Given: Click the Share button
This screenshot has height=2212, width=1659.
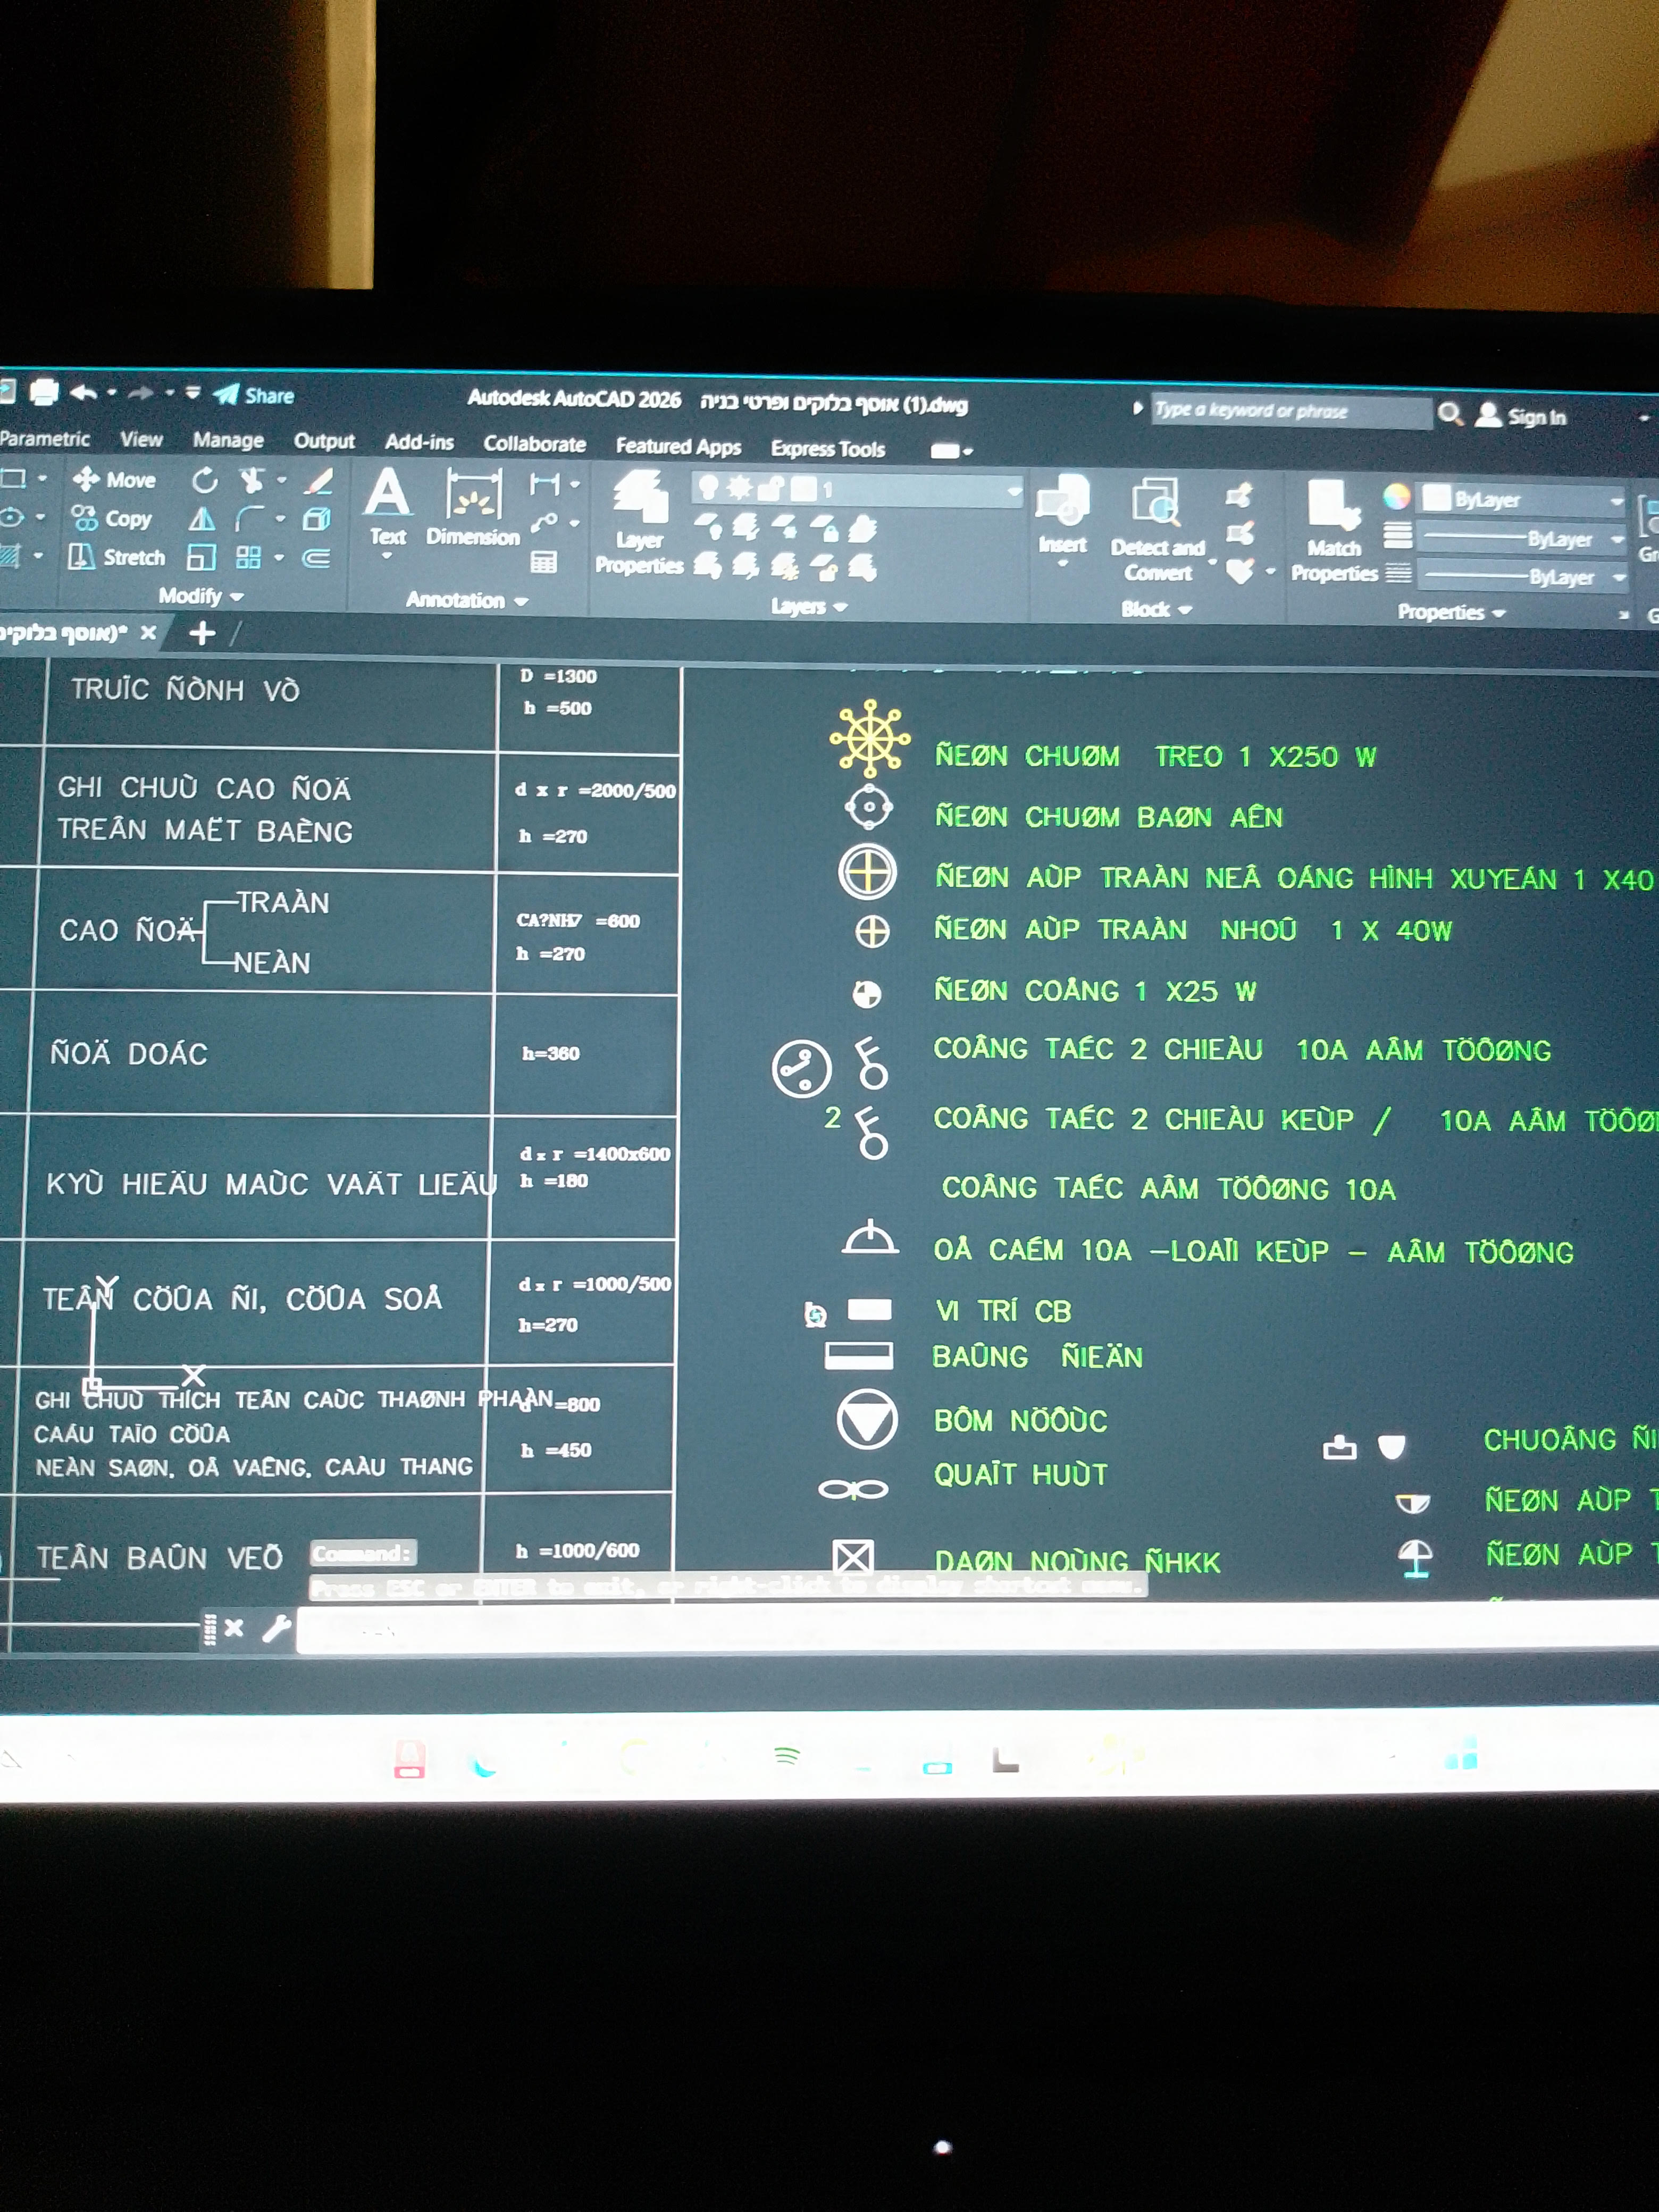Looking at the screenshot, I should tap(256, 396).
